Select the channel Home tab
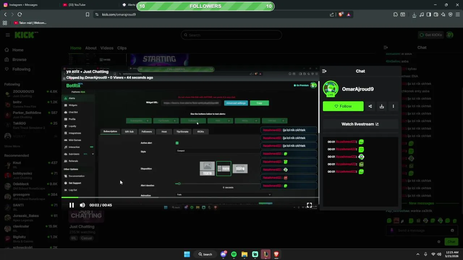 click(x=76, y=48)
